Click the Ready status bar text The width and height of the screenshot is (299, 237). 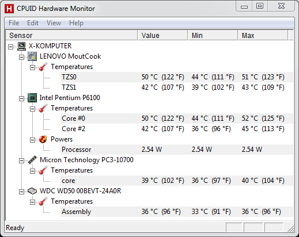coord(15,228)
